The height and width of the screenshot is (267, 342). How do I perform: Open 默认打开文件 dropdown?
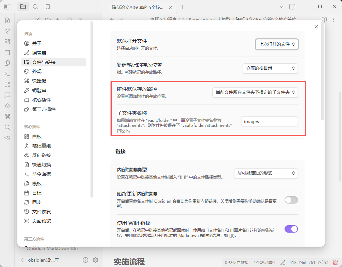pyautogui.click(x=277, y=44)
